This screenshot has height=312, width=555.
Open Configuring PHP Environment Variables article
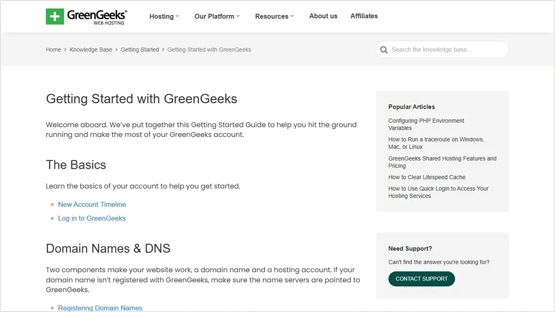click(426, 124)
